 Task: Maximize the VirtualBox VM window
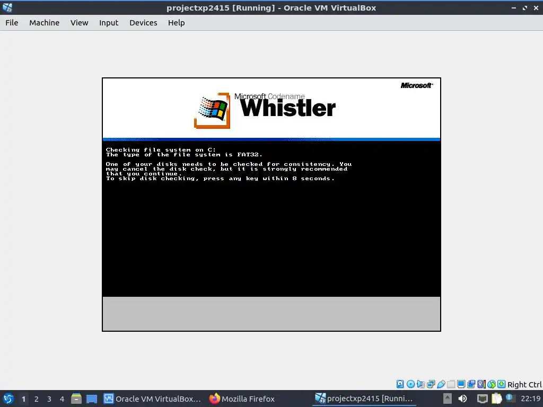[x=525, y=7]
